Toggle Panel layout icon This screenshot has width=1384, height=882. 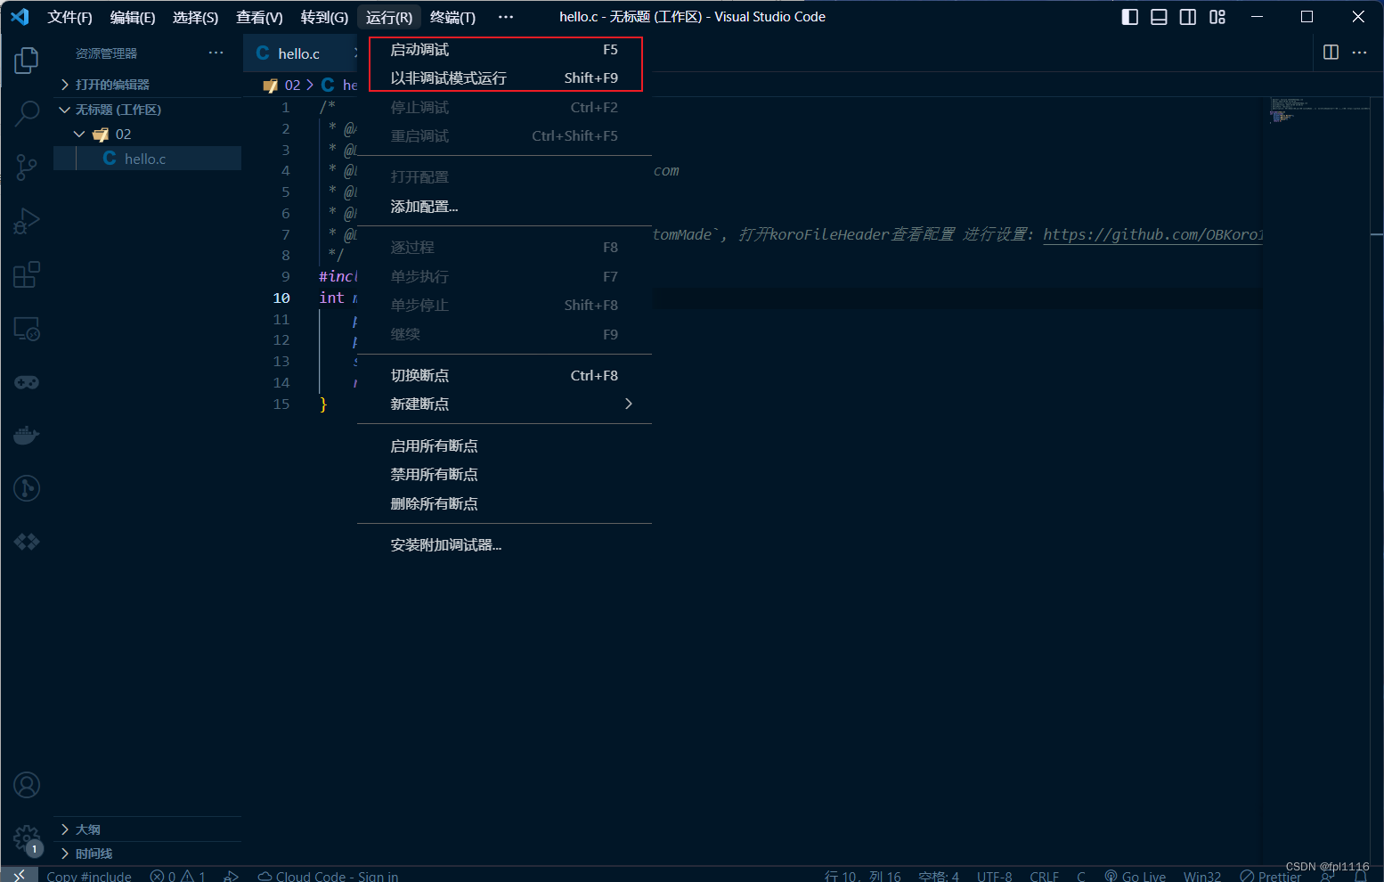pyautogui.click(x=1159, y=17)
